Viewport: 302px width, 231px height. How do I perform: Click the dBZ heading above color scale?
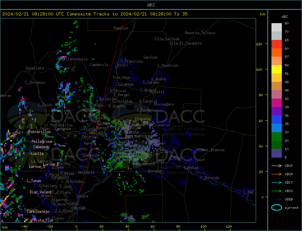point(285,17)
